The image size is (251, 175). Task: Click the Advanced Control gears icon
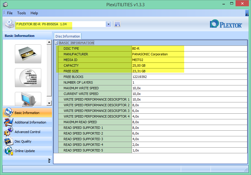point(9,132)
